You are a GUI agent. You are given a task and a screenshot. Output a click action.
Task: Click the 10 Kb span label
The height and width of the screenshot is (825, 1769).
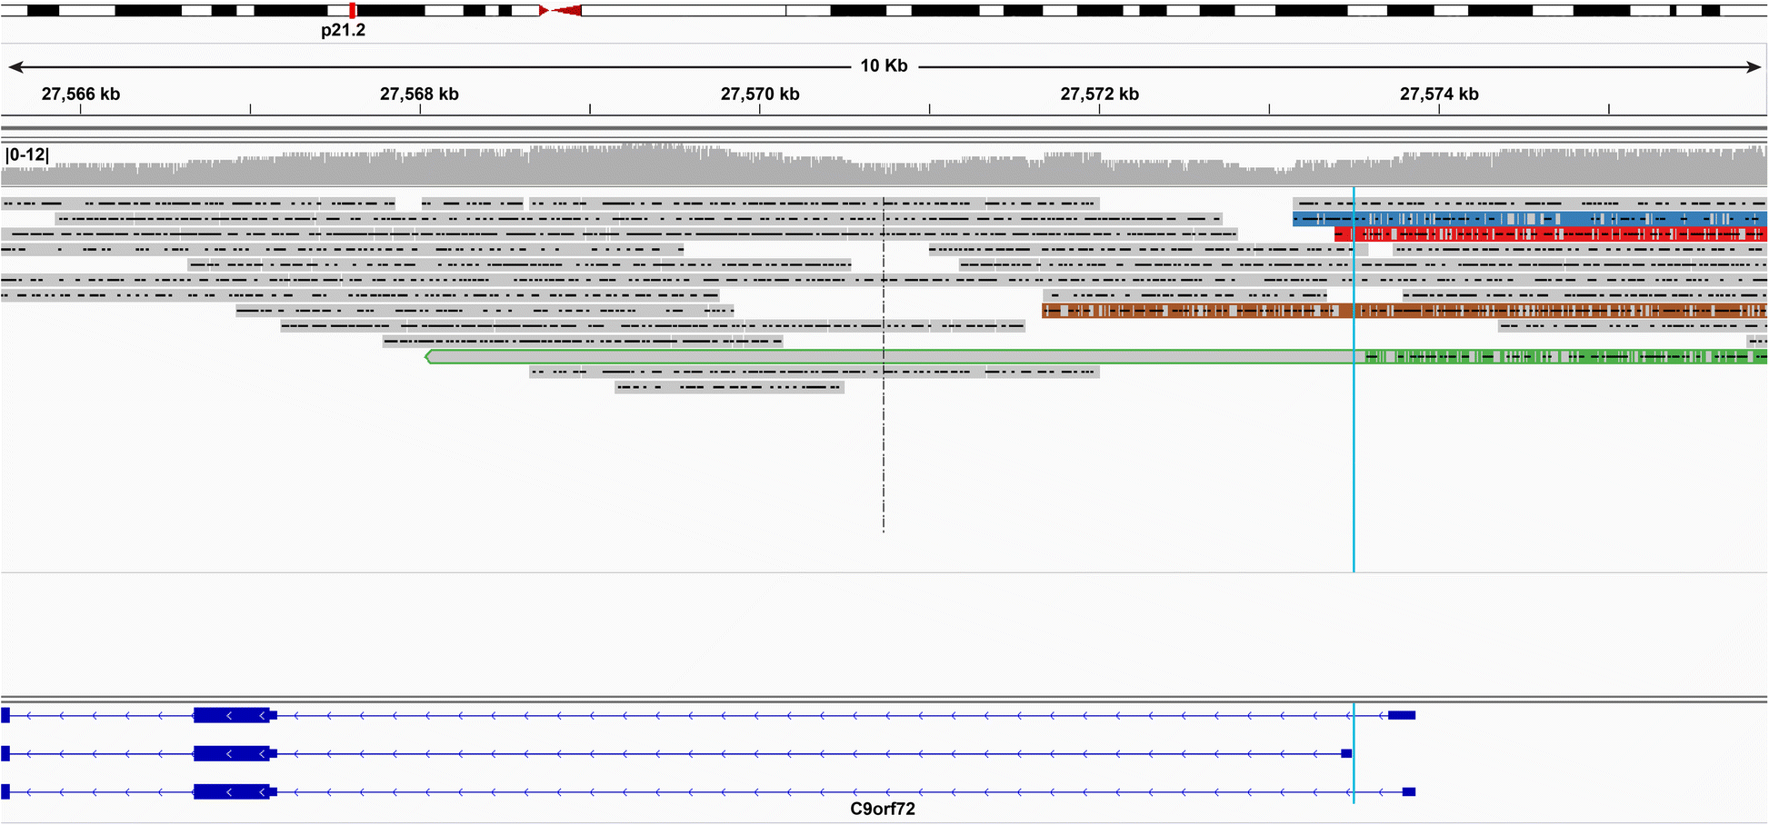point(884,66)
